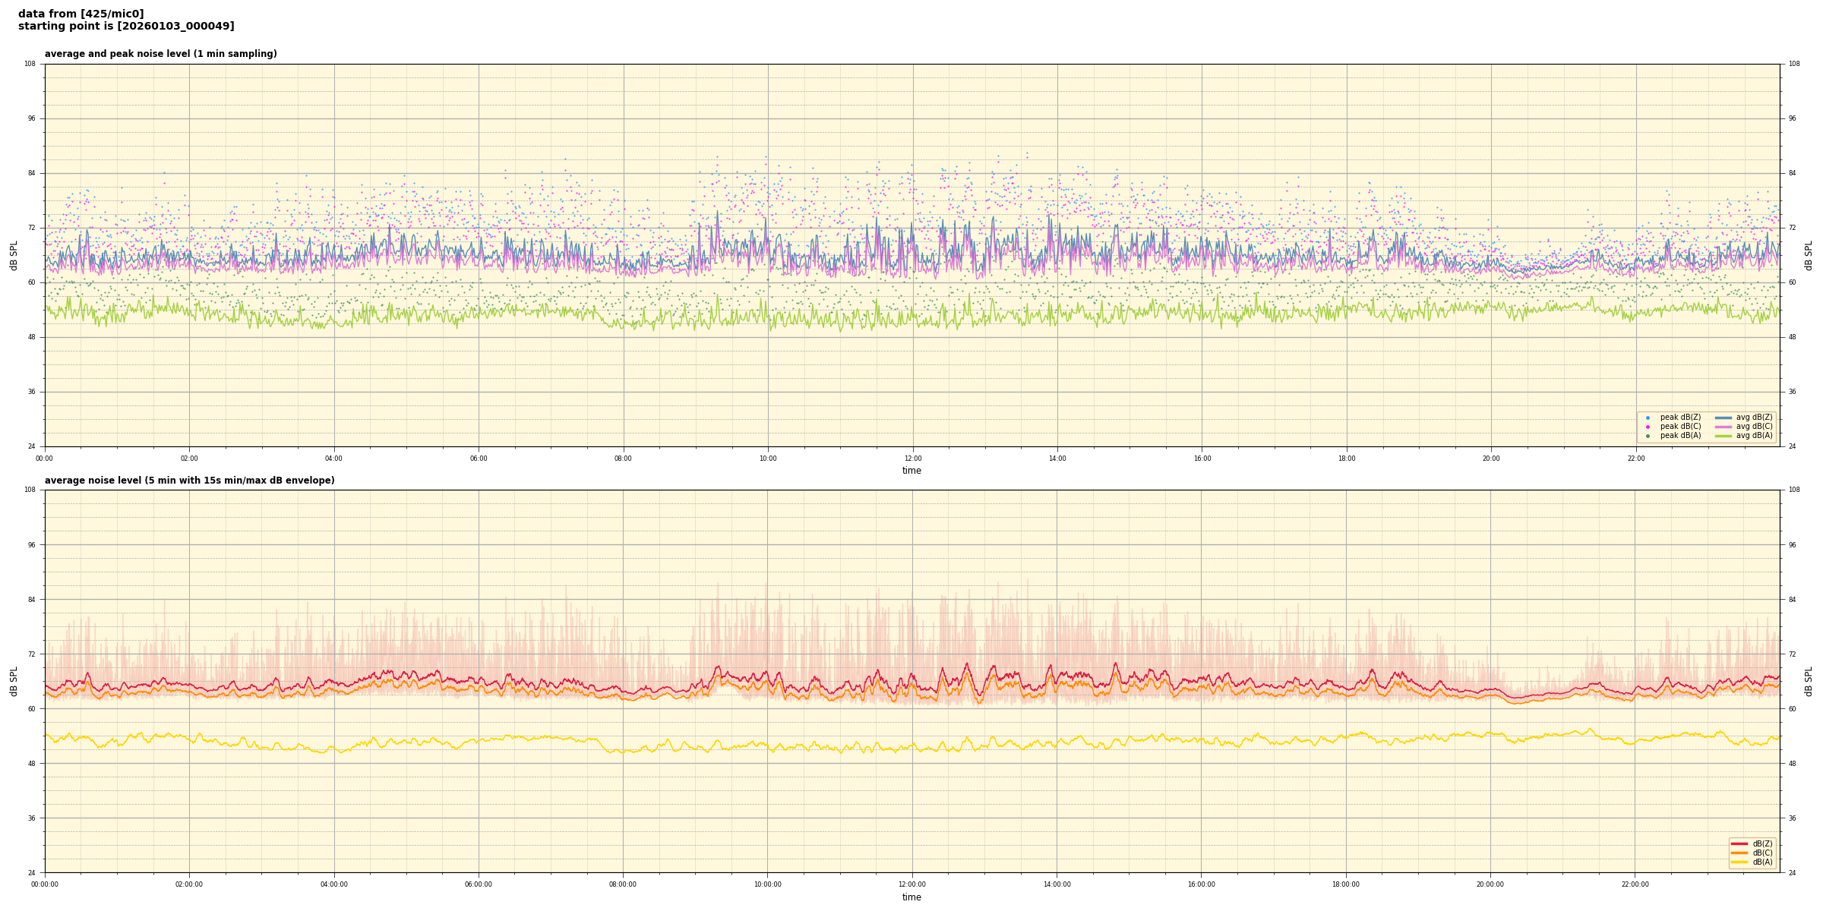Click the red dB(Z) legend swatch in lower chart

pos(1739,843)
